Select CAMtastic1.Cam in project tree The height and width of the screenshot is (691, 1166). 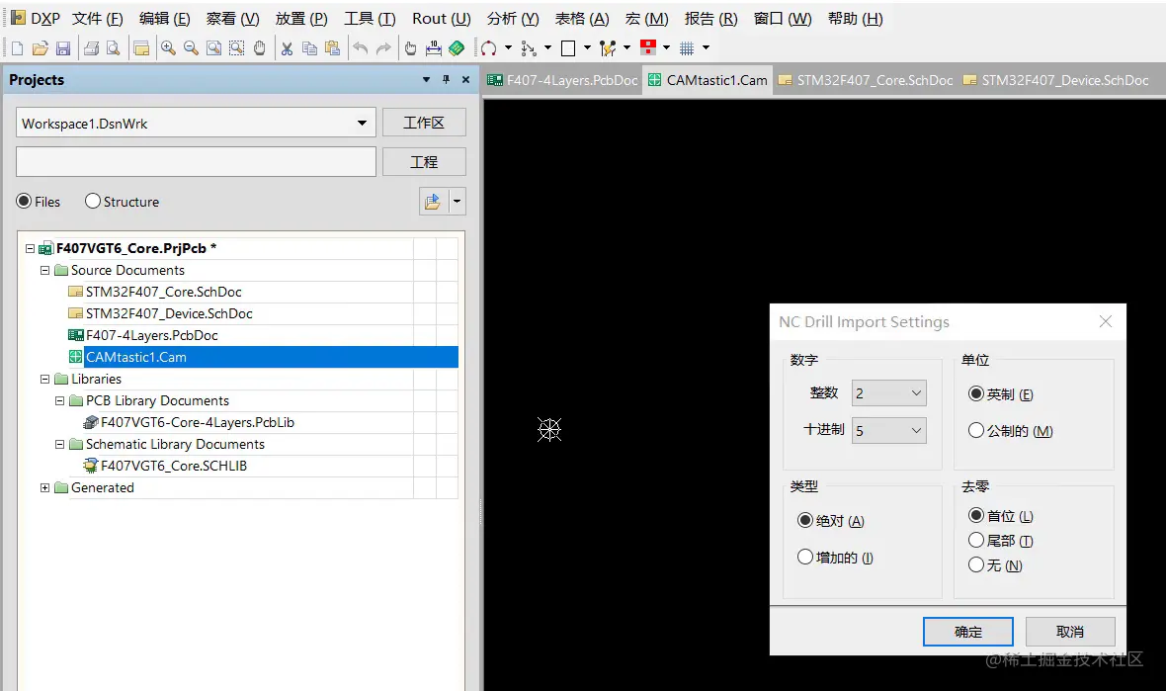136,357
